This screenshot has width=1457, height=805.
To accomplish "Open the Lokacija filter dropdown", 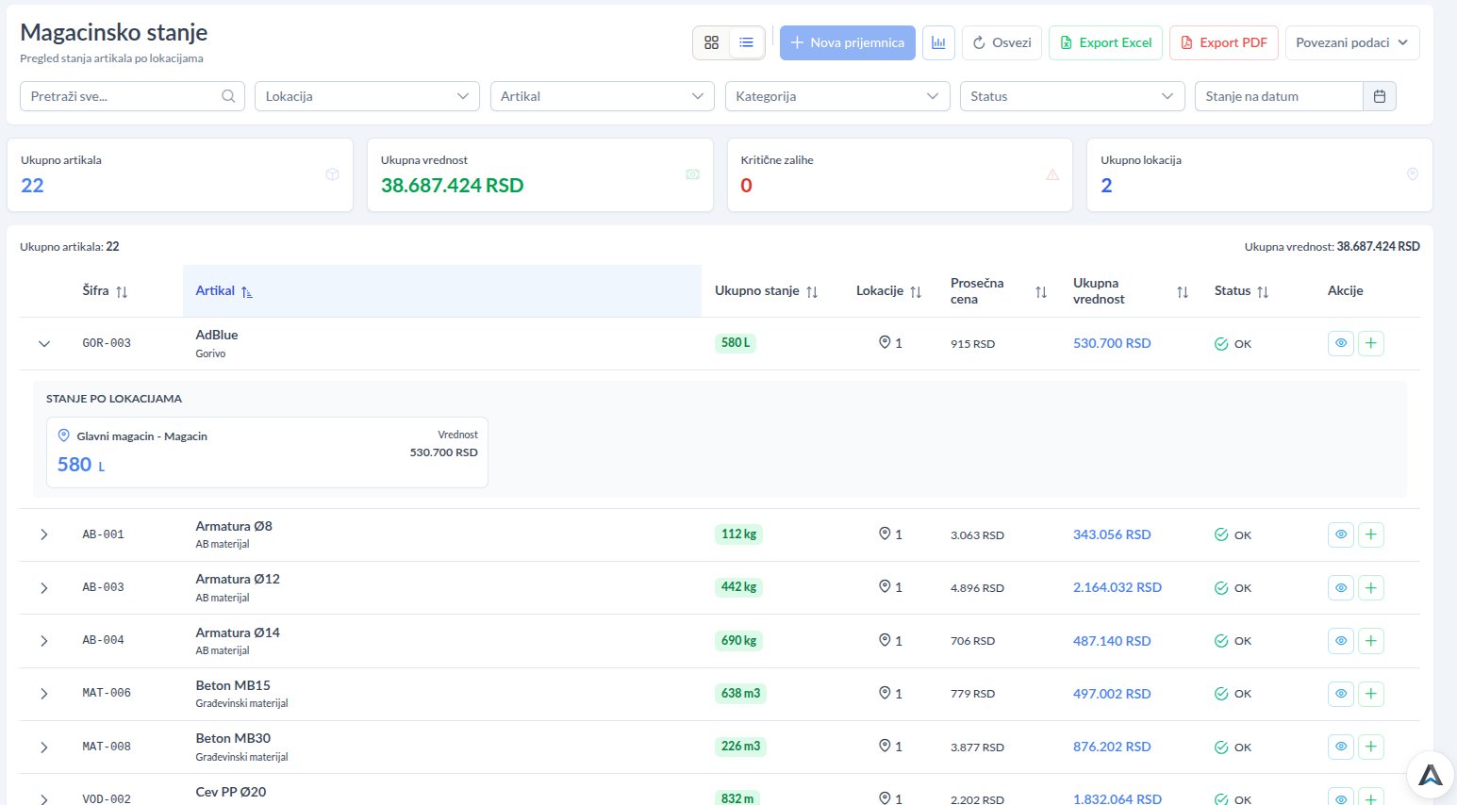I will point(367,96).
